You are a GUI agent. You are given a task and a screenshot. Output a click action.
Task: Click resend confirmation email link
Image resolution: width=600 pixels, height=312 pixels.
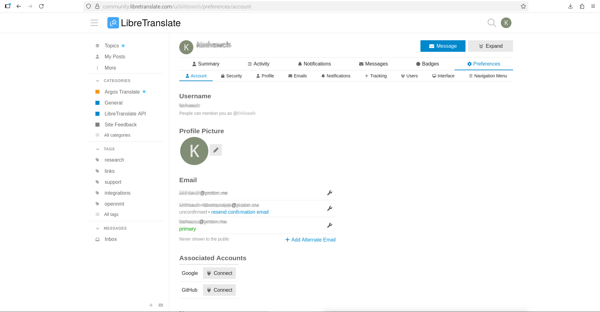[240, 212]
